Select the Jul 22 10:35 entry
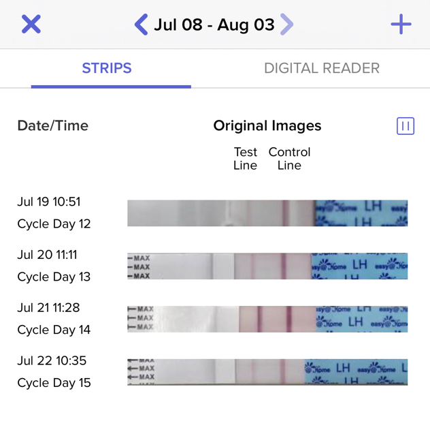 click(x=52, y=360)
